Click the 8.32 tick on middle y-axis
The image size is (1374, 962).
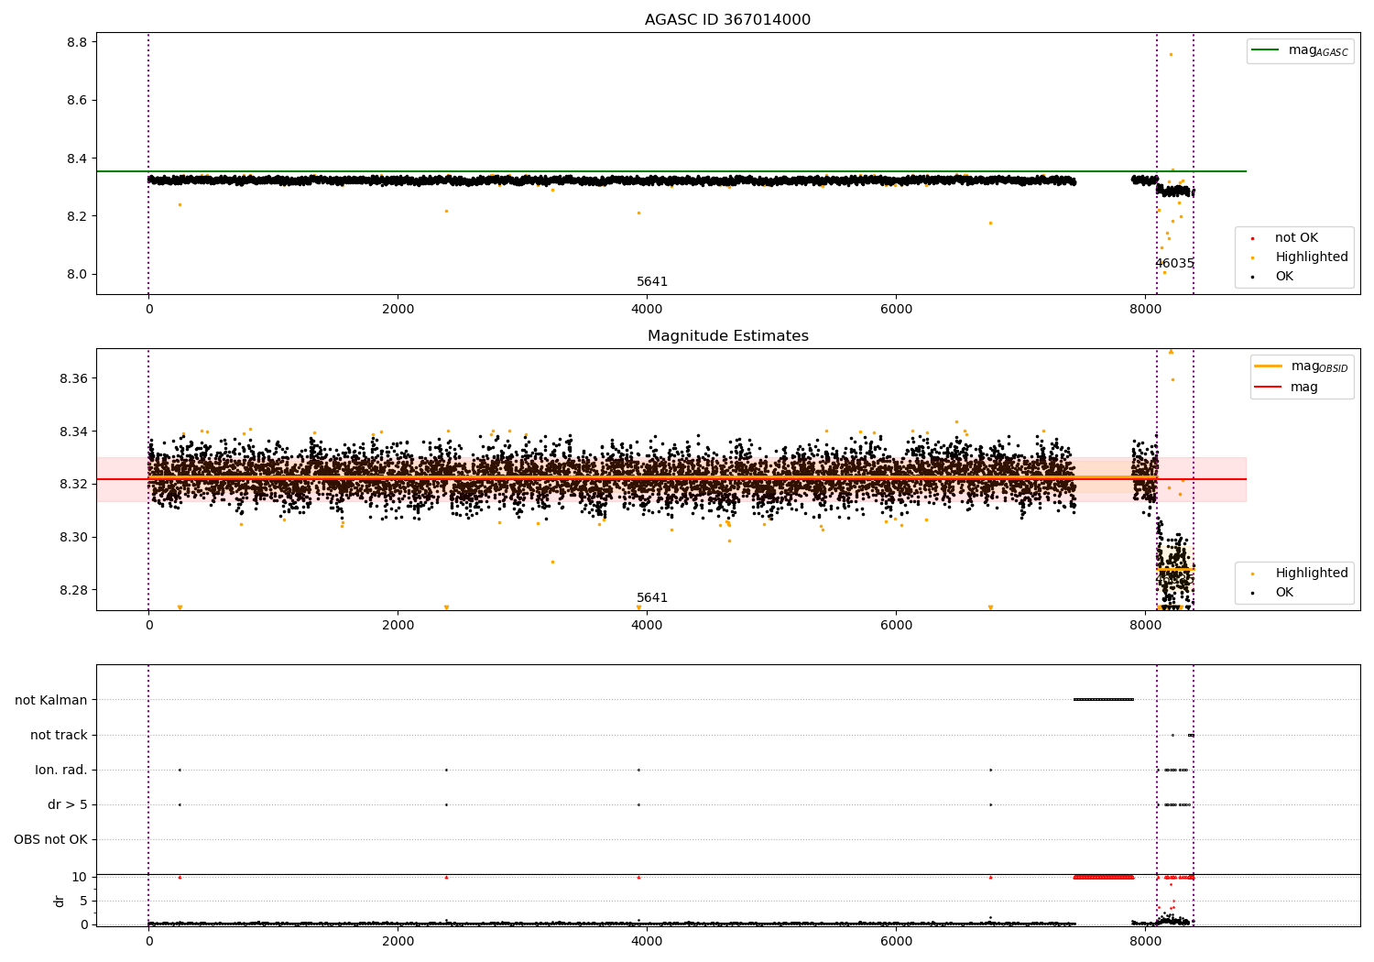[73, 485]
